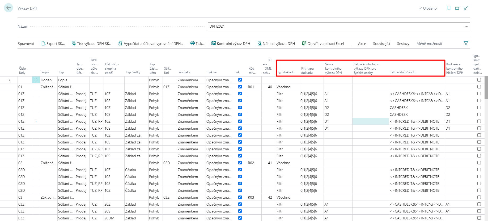
Task: Open row options for the Dodani row
Action: (36, 80)
